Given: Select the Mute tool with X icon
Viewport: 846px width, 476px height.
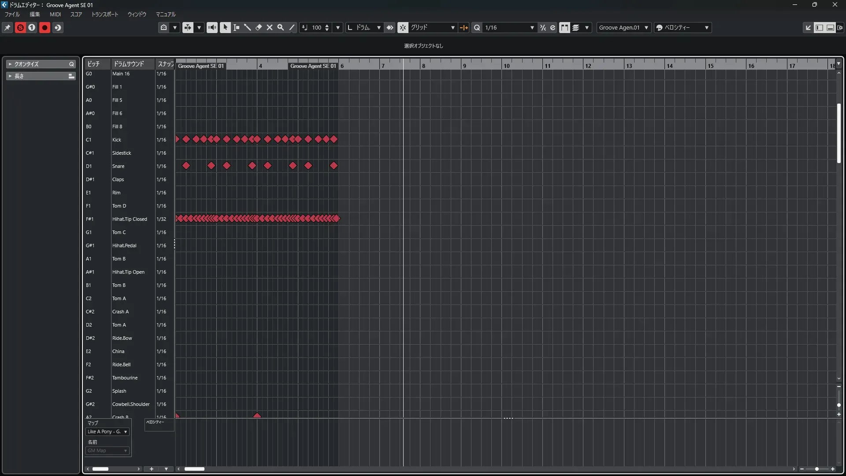Looking at the screenshot, I should [270, 27].
